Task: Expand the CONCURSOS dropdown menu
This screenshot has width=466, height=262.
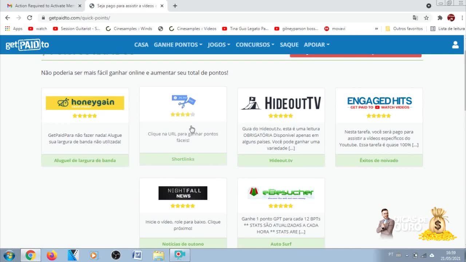Action: [255, 45]
